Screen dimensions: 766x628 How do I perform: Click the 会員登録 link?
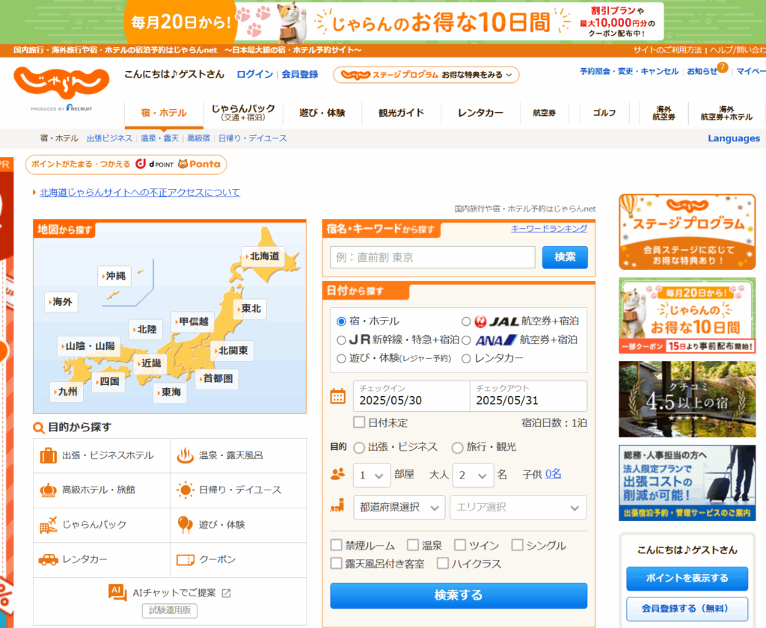tap(299, 74)
